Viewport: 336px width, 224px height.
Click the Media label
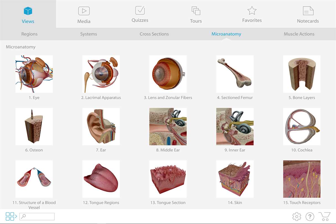[x=84, y=21]
